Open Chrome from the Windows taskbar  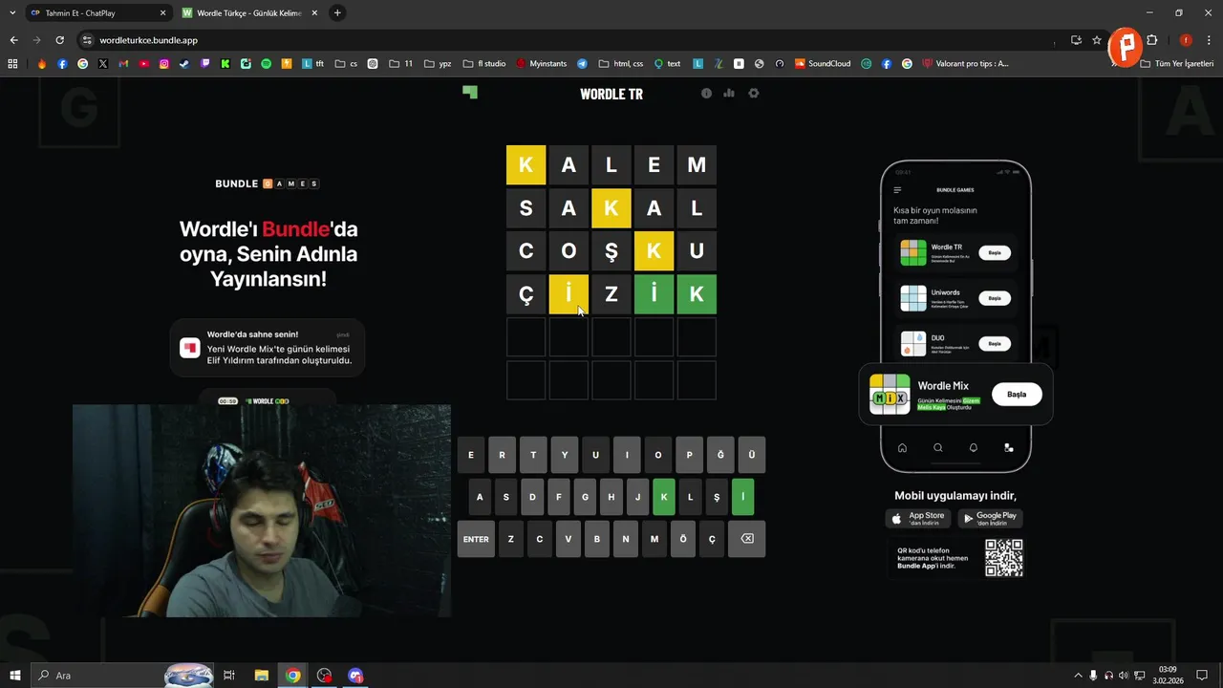292,676
